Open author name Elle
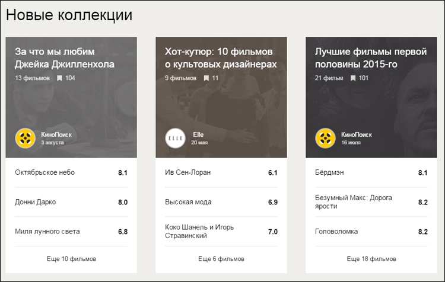Image resolution: width=445 pixels, height=282 pixels. tap(198, 134)
